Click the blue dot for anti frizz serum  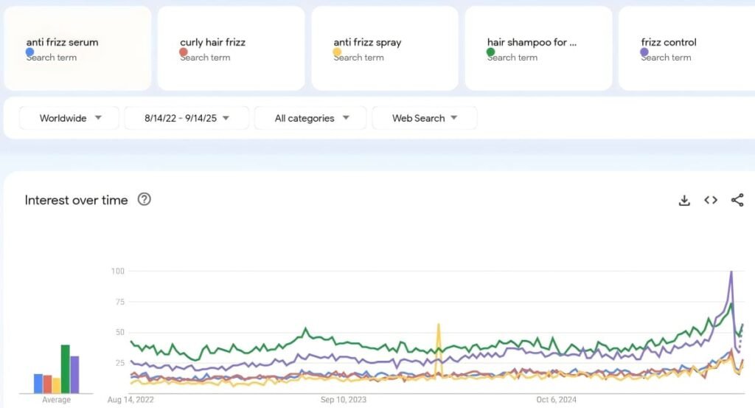(x=30, y=52)
